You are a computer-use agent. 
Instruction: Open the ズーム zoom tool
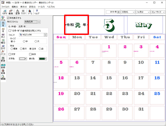point(30,12)
